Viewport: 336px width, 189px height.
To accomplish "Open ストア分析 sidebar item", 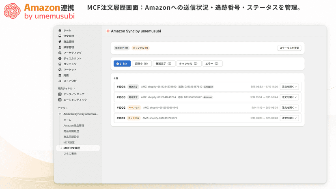I will point(70,81).
